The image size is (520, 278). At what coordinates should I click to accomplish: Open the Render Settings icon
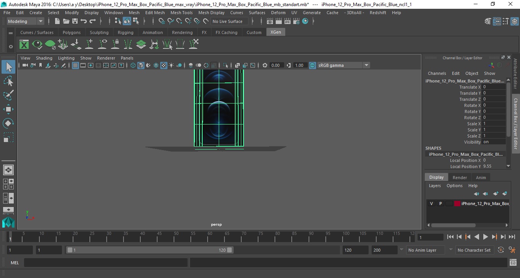click(296, 21)
